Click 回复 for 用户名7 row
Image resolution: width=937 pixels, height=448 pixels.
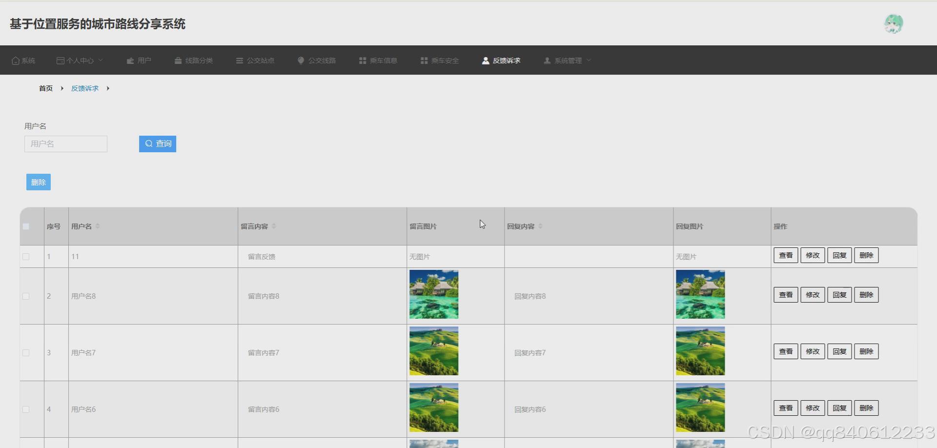[839, 351]
